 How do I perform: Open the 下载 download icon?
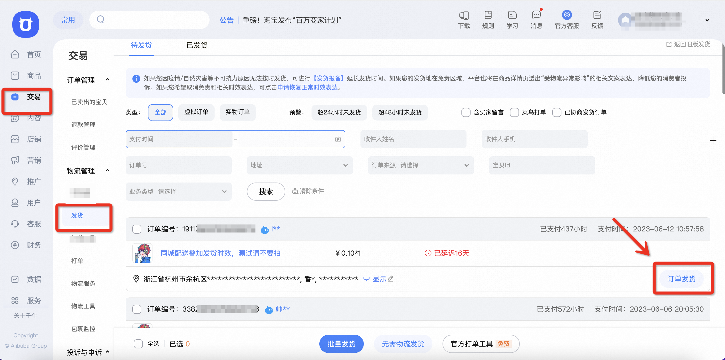464,20
